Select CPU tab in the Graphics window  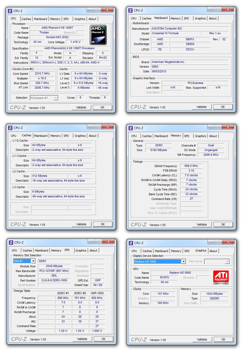[134, 251]
